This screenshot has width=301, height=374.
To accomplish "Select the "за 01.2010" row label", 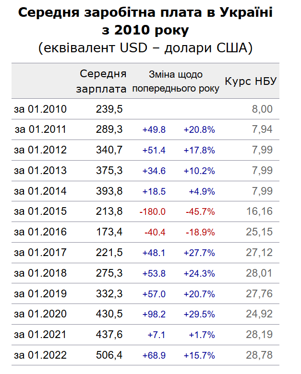I will (40, 109).
